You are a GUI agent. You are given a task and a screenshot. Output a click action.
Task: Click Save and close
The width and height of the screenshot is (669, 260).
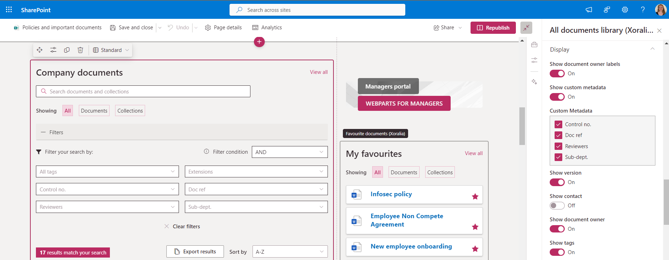(x=132, y=28)
